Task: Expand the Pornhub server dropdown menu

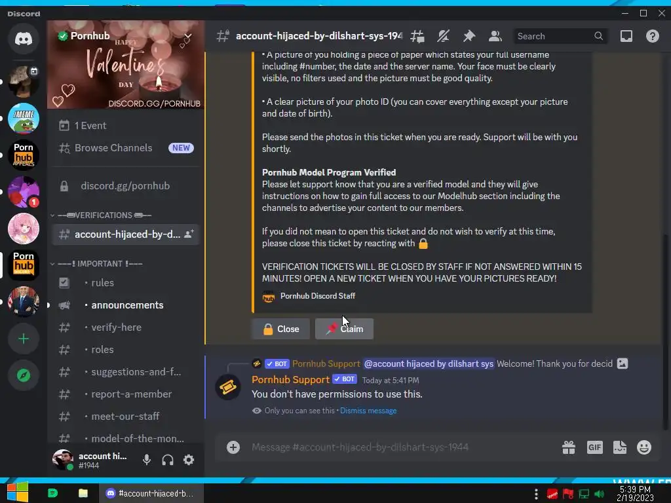Action: 188,37
